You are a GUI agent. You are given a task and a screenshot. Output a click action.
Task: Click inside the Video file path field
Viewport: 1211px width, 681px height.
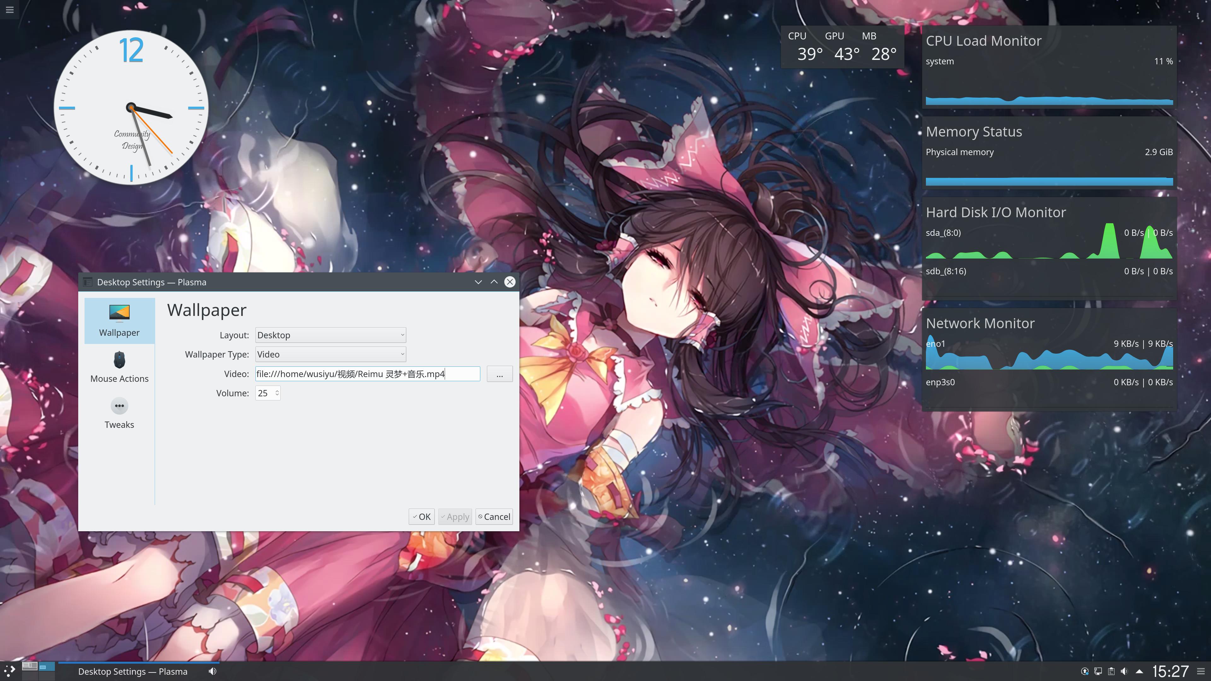367,374
